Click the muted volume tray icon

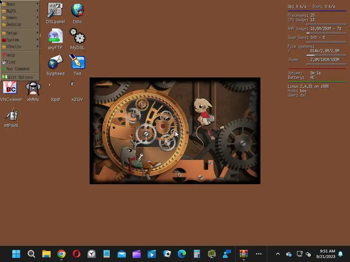(x=308, y=254)
